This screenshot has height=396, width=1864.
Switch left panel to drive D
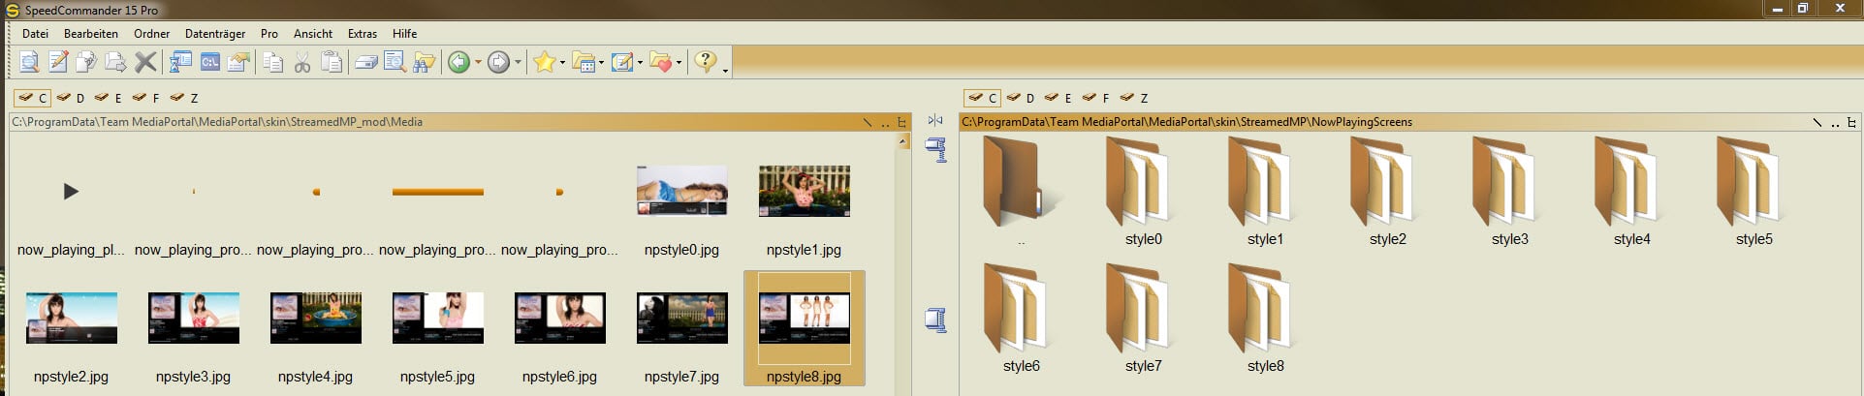(x=71, y=98)
